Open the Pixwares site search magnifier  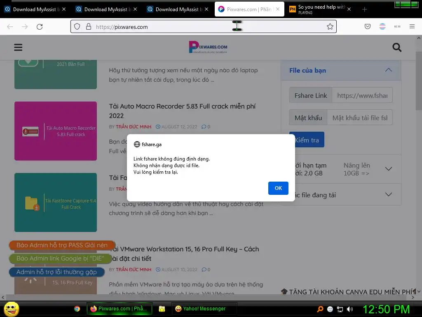[x=397, y=47]
